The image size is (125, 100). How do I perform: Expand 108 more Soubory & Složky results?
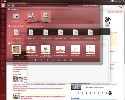[x=35, y=26]
